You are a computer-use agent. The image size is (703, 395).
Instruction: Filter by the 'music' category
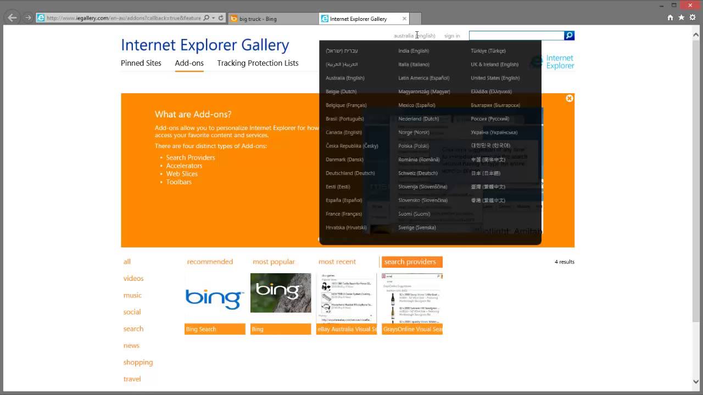coord(132,295)
